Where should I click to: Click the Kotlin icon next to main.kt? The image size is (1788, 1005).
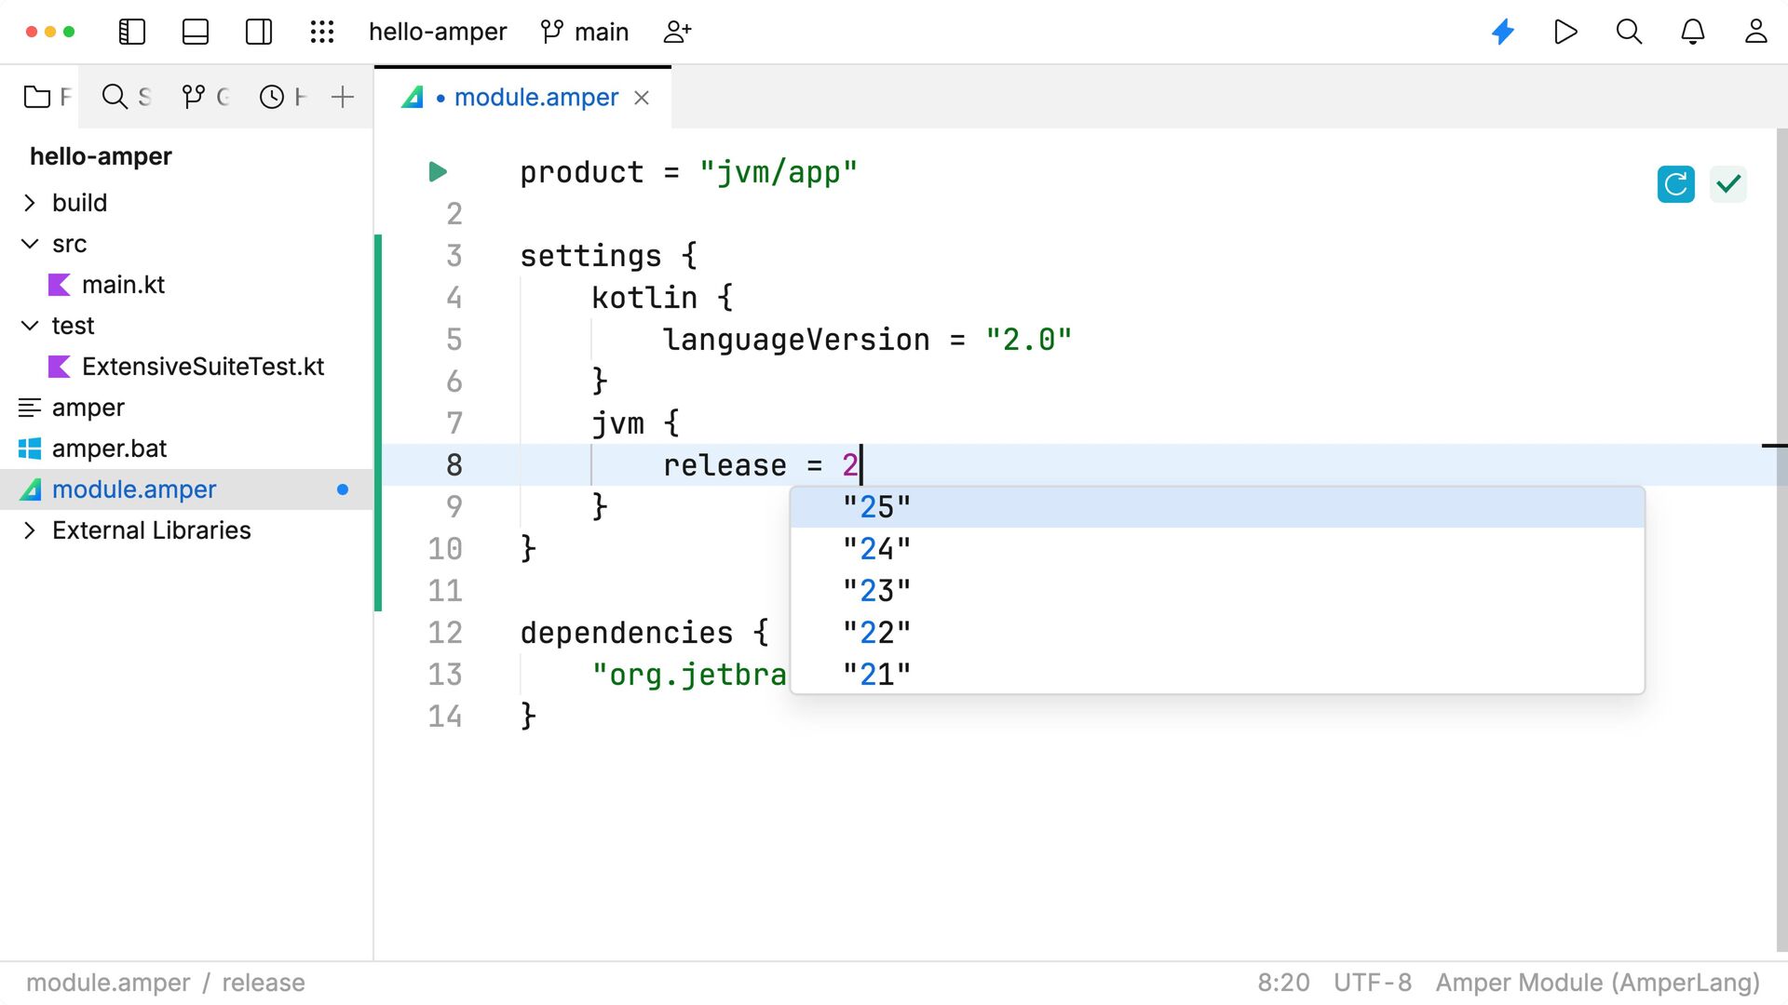tap(60, 285)
